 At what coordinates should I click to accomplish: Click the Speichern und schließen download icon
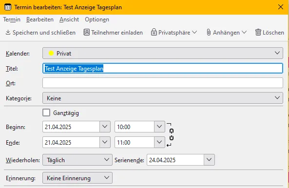pyautogui.click(x=8, y=33)
